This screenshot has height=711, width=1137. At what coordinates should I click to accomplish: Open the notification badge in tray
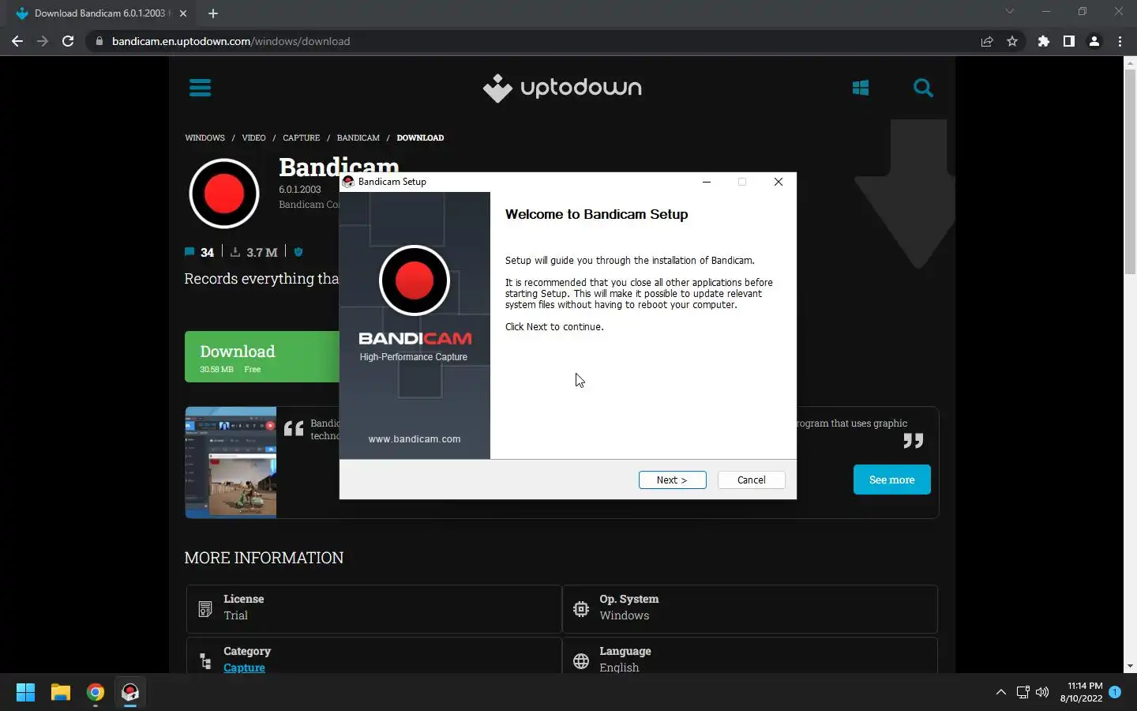pyautogui.click(x=1115, y=692)
